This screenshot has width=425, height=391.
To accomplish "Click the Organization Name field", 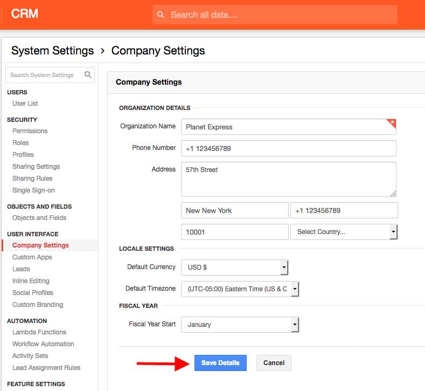I will point(289,127).
